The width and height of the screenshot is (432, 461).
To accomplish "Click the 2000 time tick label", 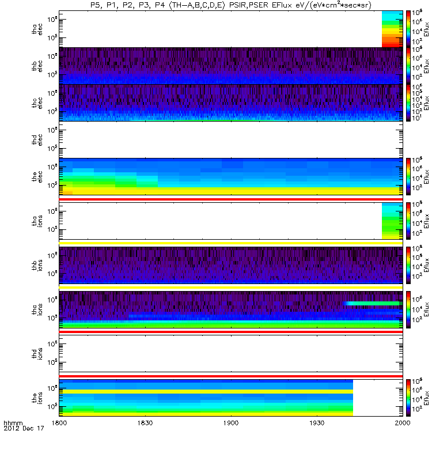I will (403, 423).
